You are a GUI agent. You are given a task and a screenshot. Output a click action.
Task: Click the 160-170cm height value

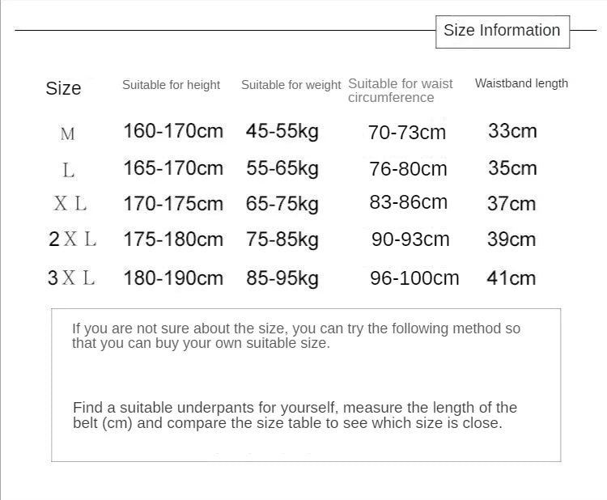(x=173, y=131)
